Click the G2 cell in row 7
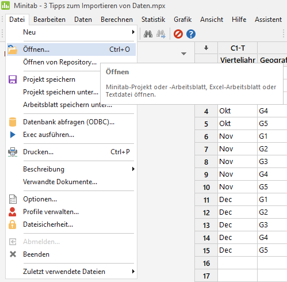 click(x=272, y=149)
